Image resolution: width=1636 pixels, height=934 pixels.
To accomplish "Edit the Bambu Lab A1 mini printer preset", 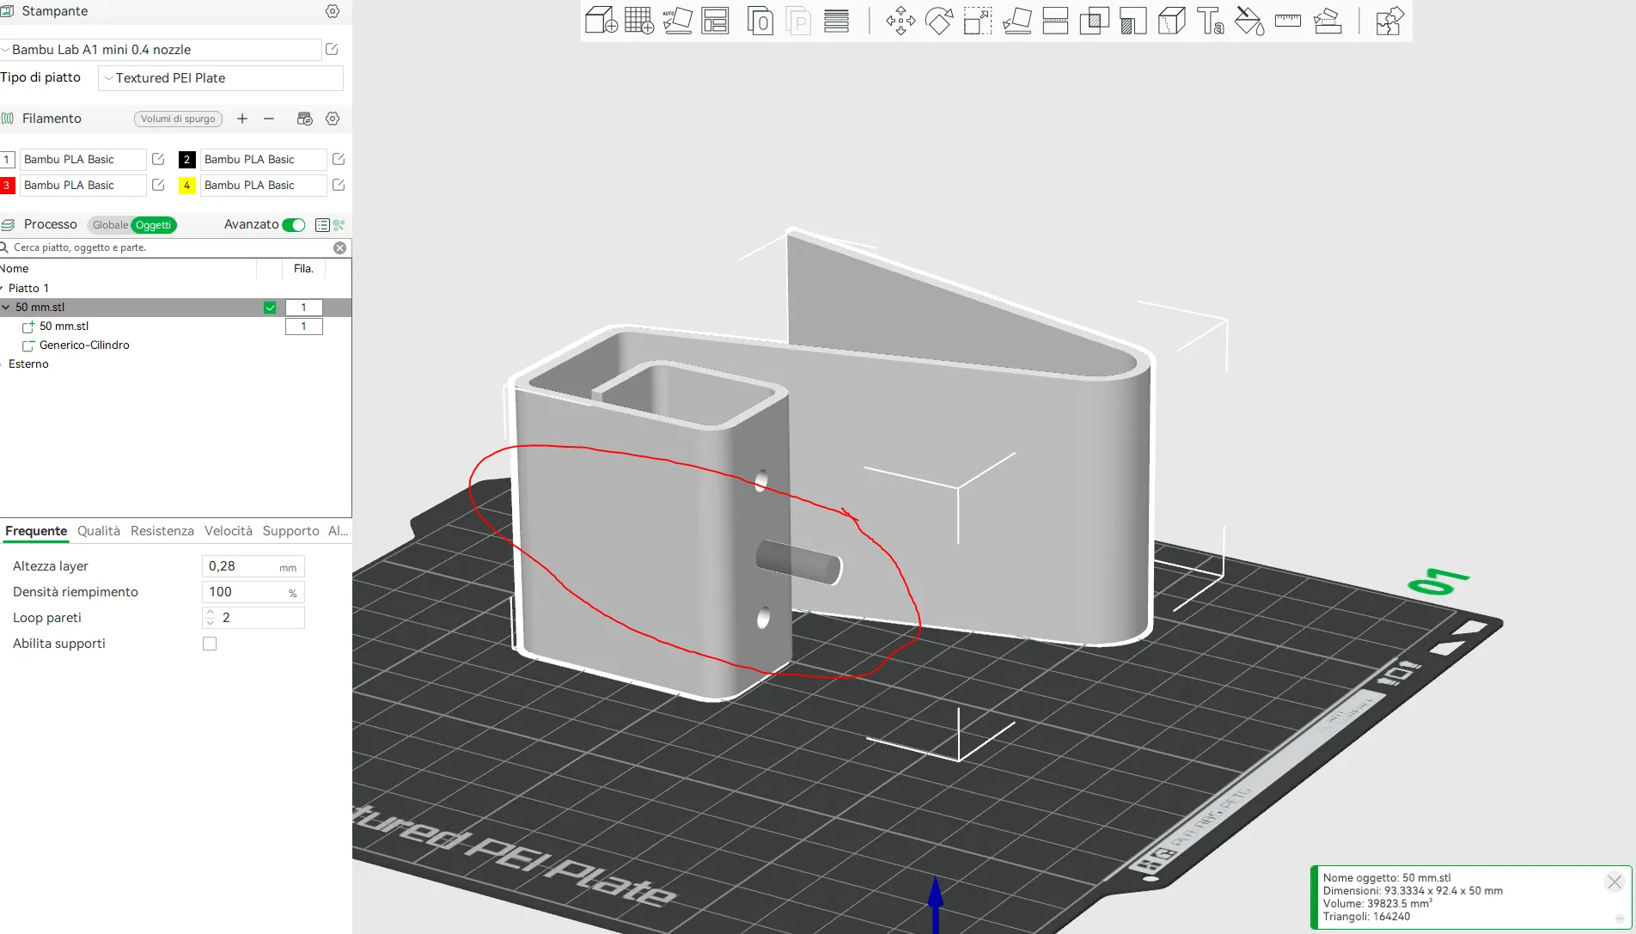I will coord(332,50).
